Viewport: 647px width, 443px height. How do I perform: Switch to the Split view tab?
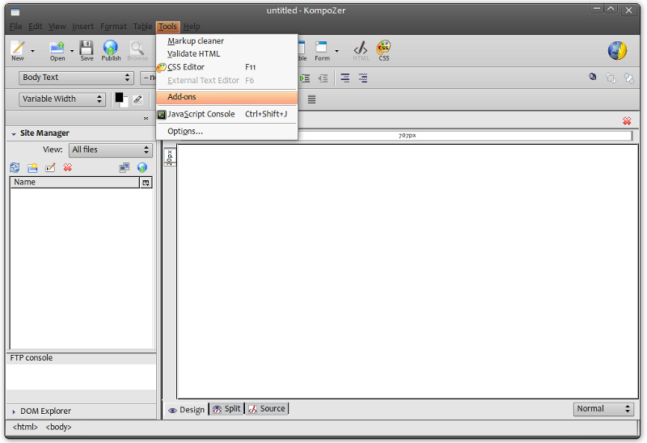click(226, 409)
